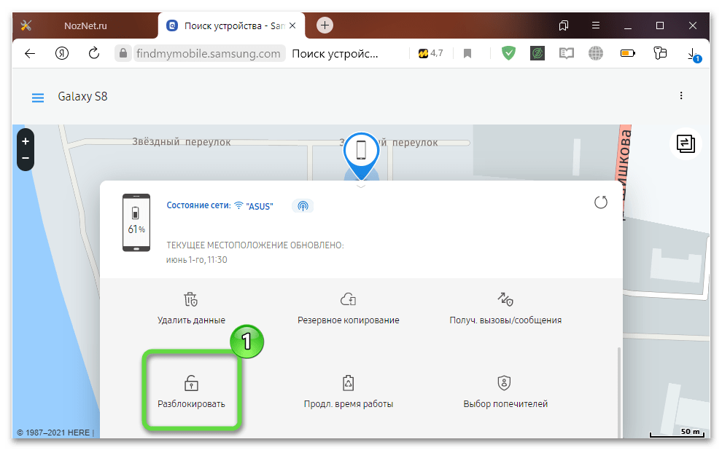Zoom out the map with minus
This screenshot has width=722, height=450.
(26, 158)
